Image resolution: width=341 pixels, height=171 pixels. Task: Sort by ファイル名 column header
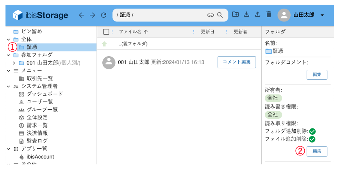133,32
